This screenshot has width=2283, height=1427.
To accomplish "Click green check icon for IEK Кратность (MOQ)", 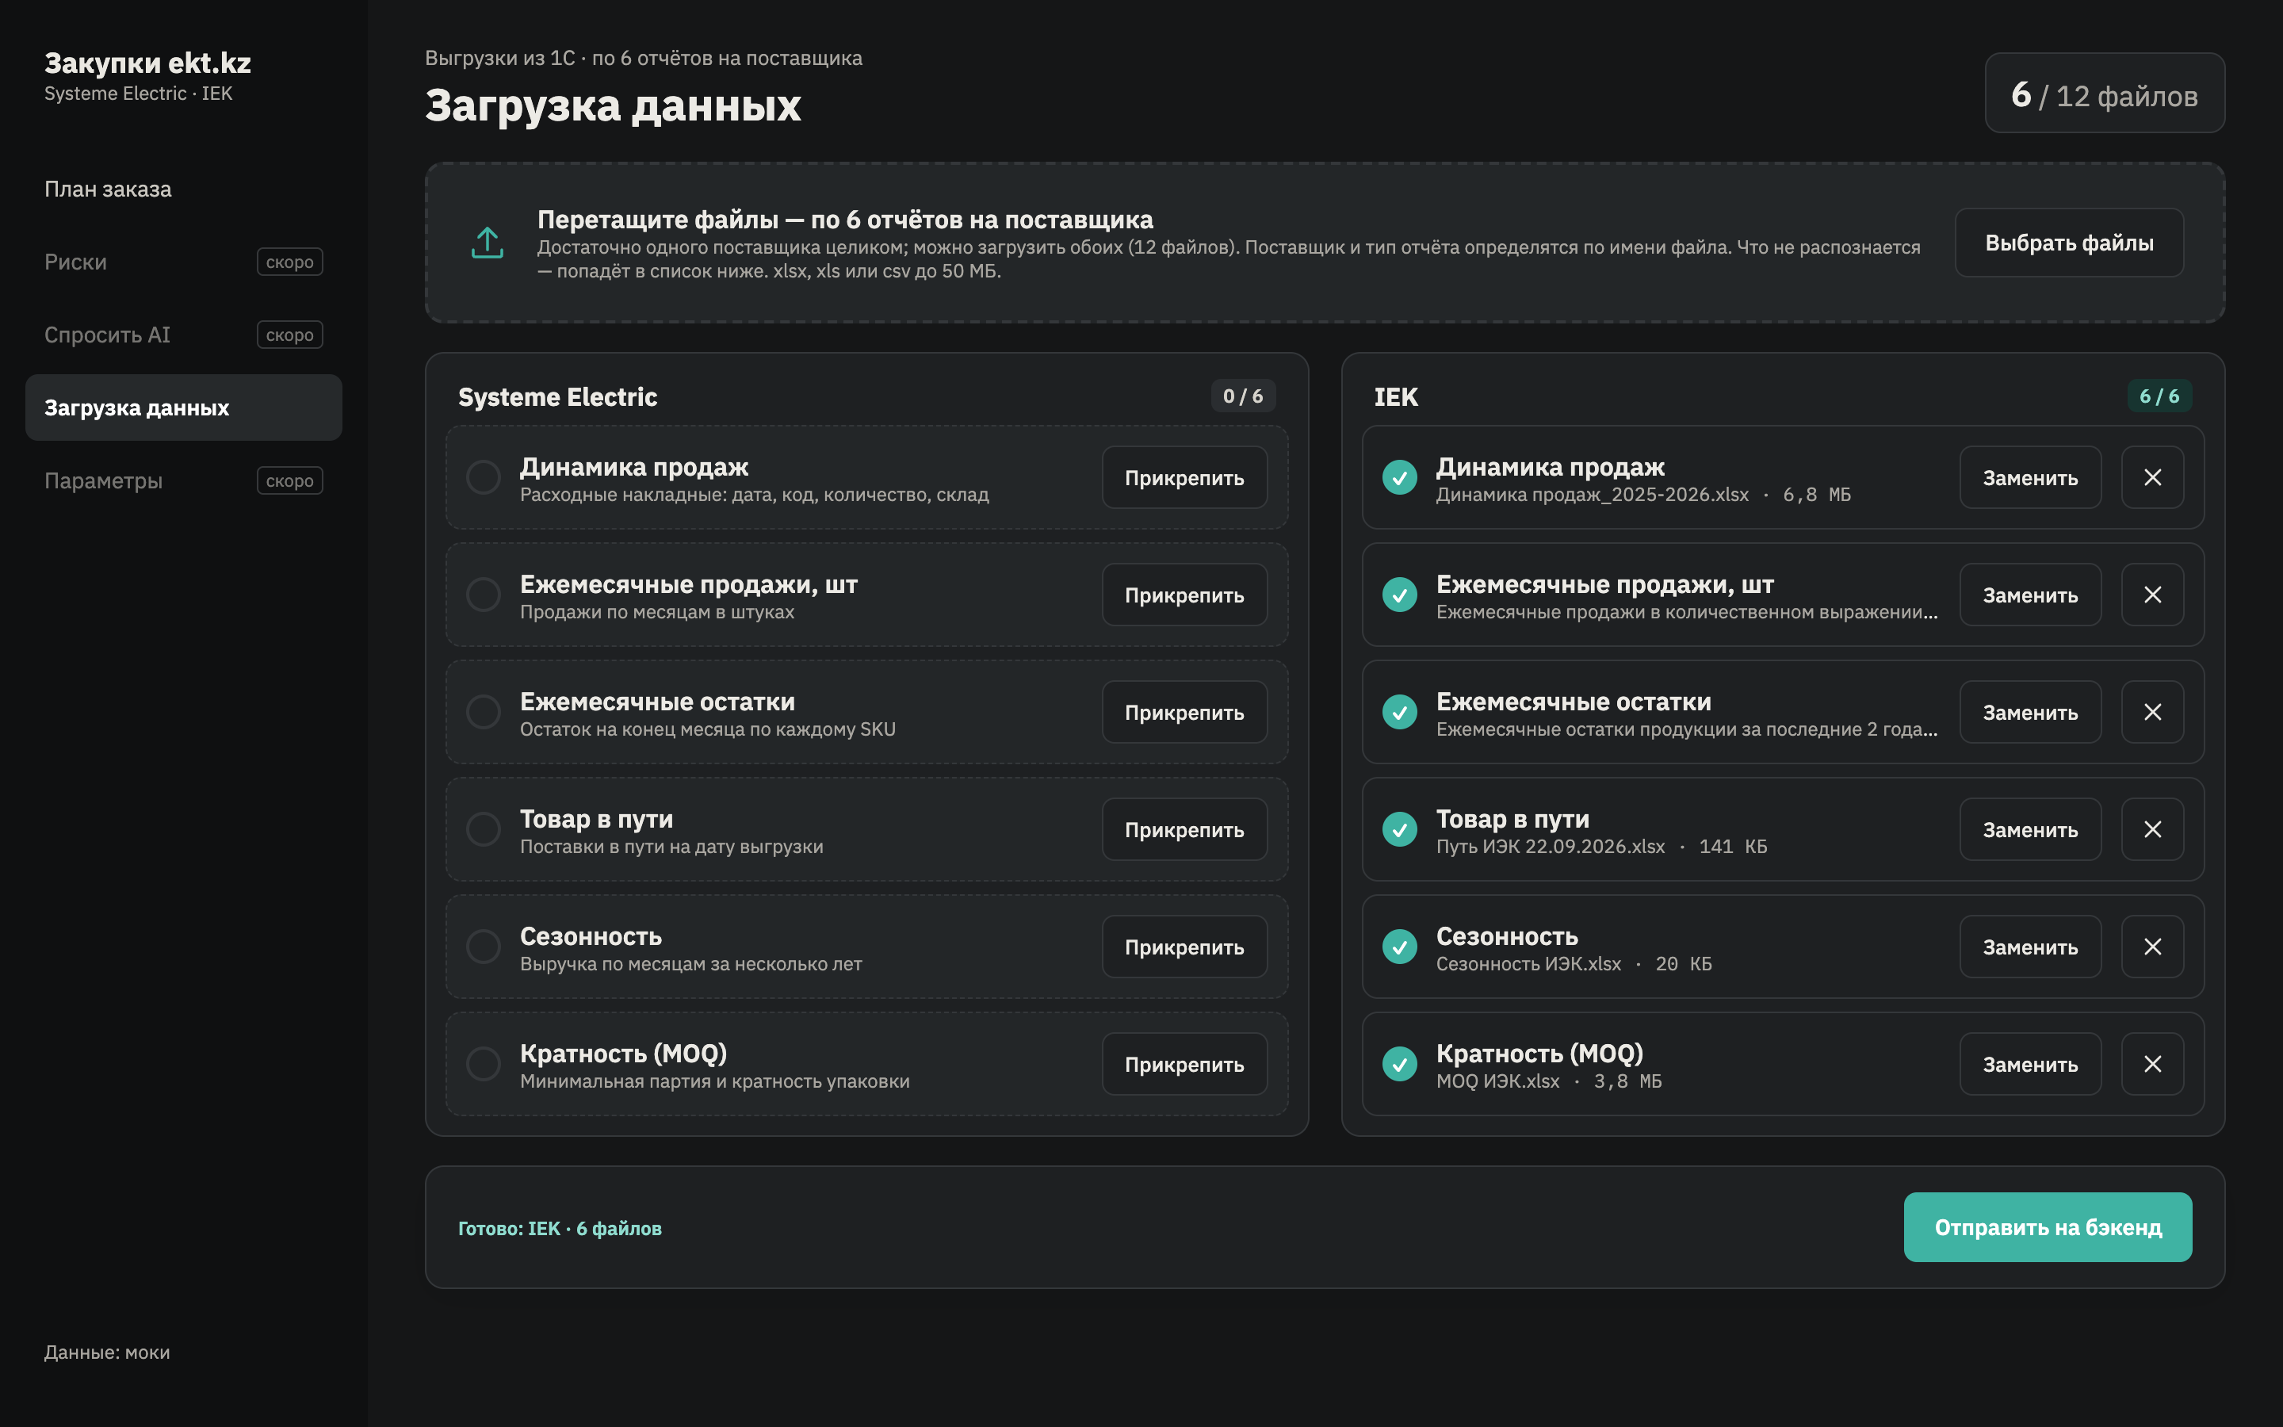I will pyautogui.click(x=1399, y=1064).
